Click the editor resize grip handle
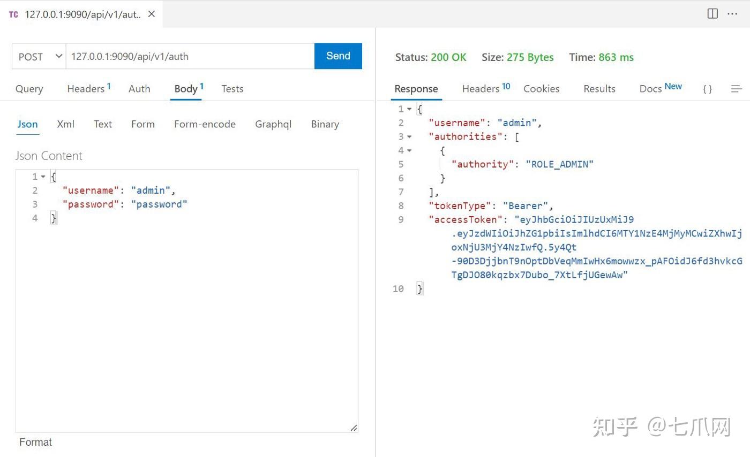The height and width of the screenshot is (457, 750). (354, 428)
